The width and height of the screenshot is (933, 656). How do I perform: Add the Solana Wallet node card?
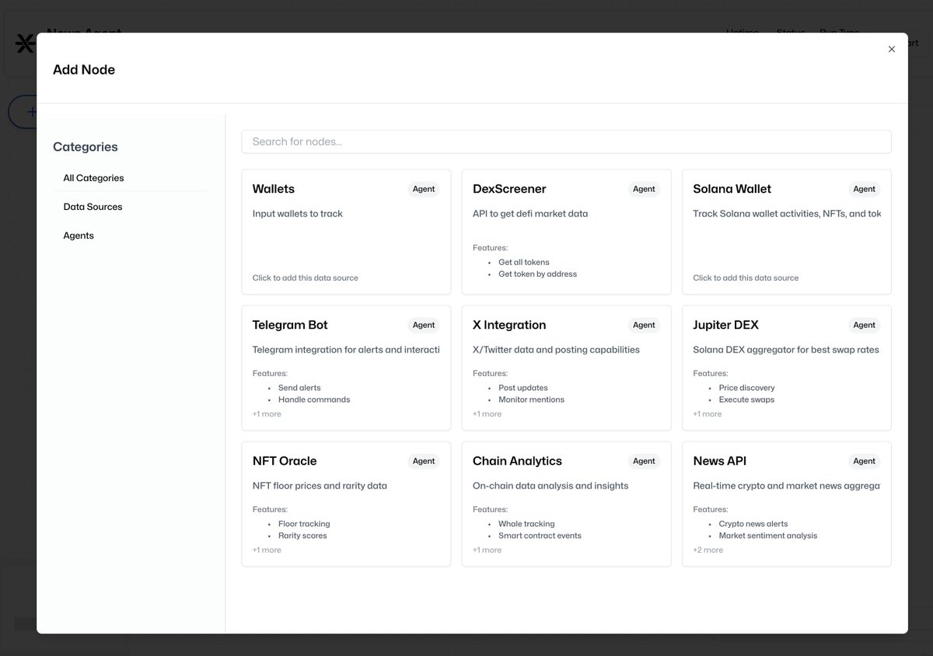pos(787,232)
